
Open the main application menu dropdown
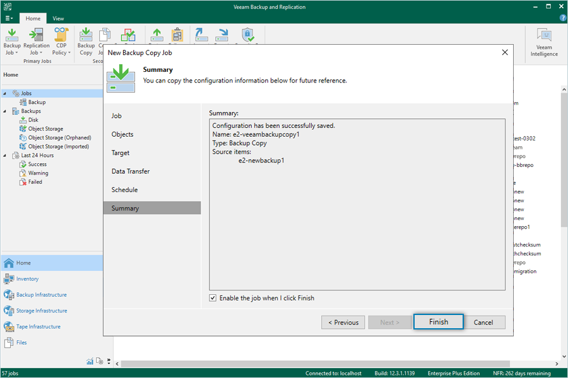pyautogui.click(x=9, y=18)
